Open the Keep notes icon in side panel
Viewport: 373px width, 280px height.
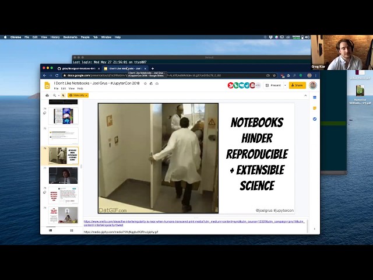click(315, 108)
